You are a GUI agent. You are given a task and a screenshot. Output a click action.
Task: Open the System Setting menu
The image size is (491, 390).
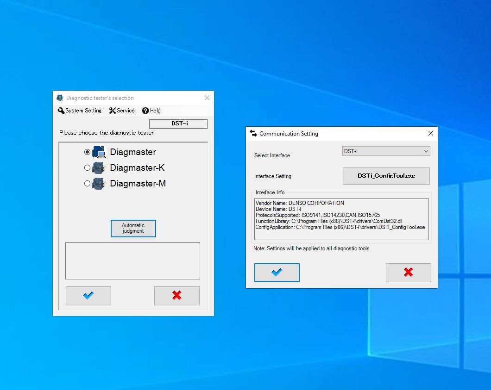point(80,111)
